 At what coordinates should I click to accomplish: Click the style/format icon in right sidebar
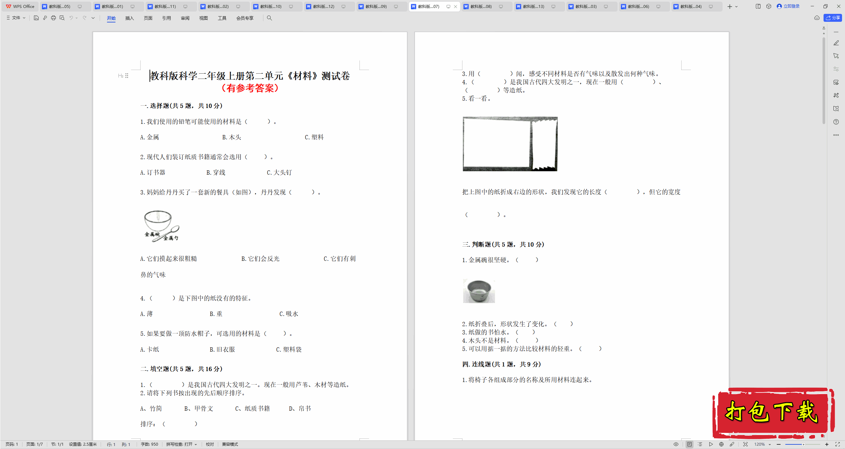click(836, 82)
